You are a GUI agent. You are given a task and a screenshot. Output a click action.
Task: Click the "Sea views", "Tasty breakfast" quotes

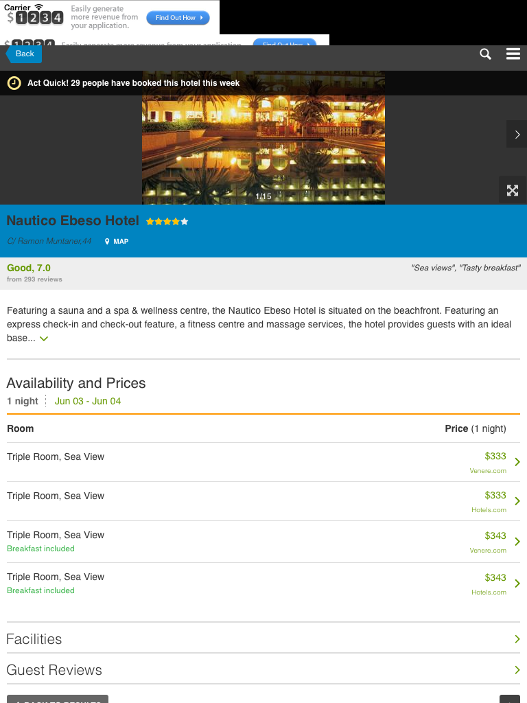[x=466, y=268]
